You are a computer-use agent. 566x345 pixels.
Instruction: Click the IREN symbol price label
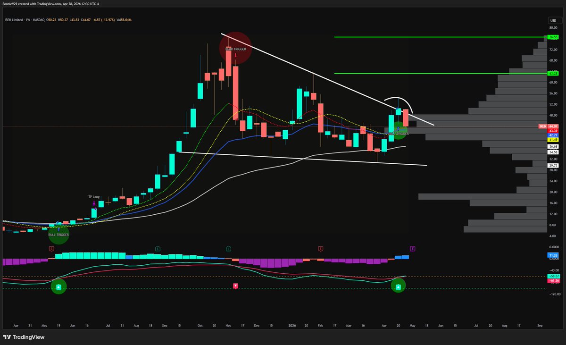[542, 126]
